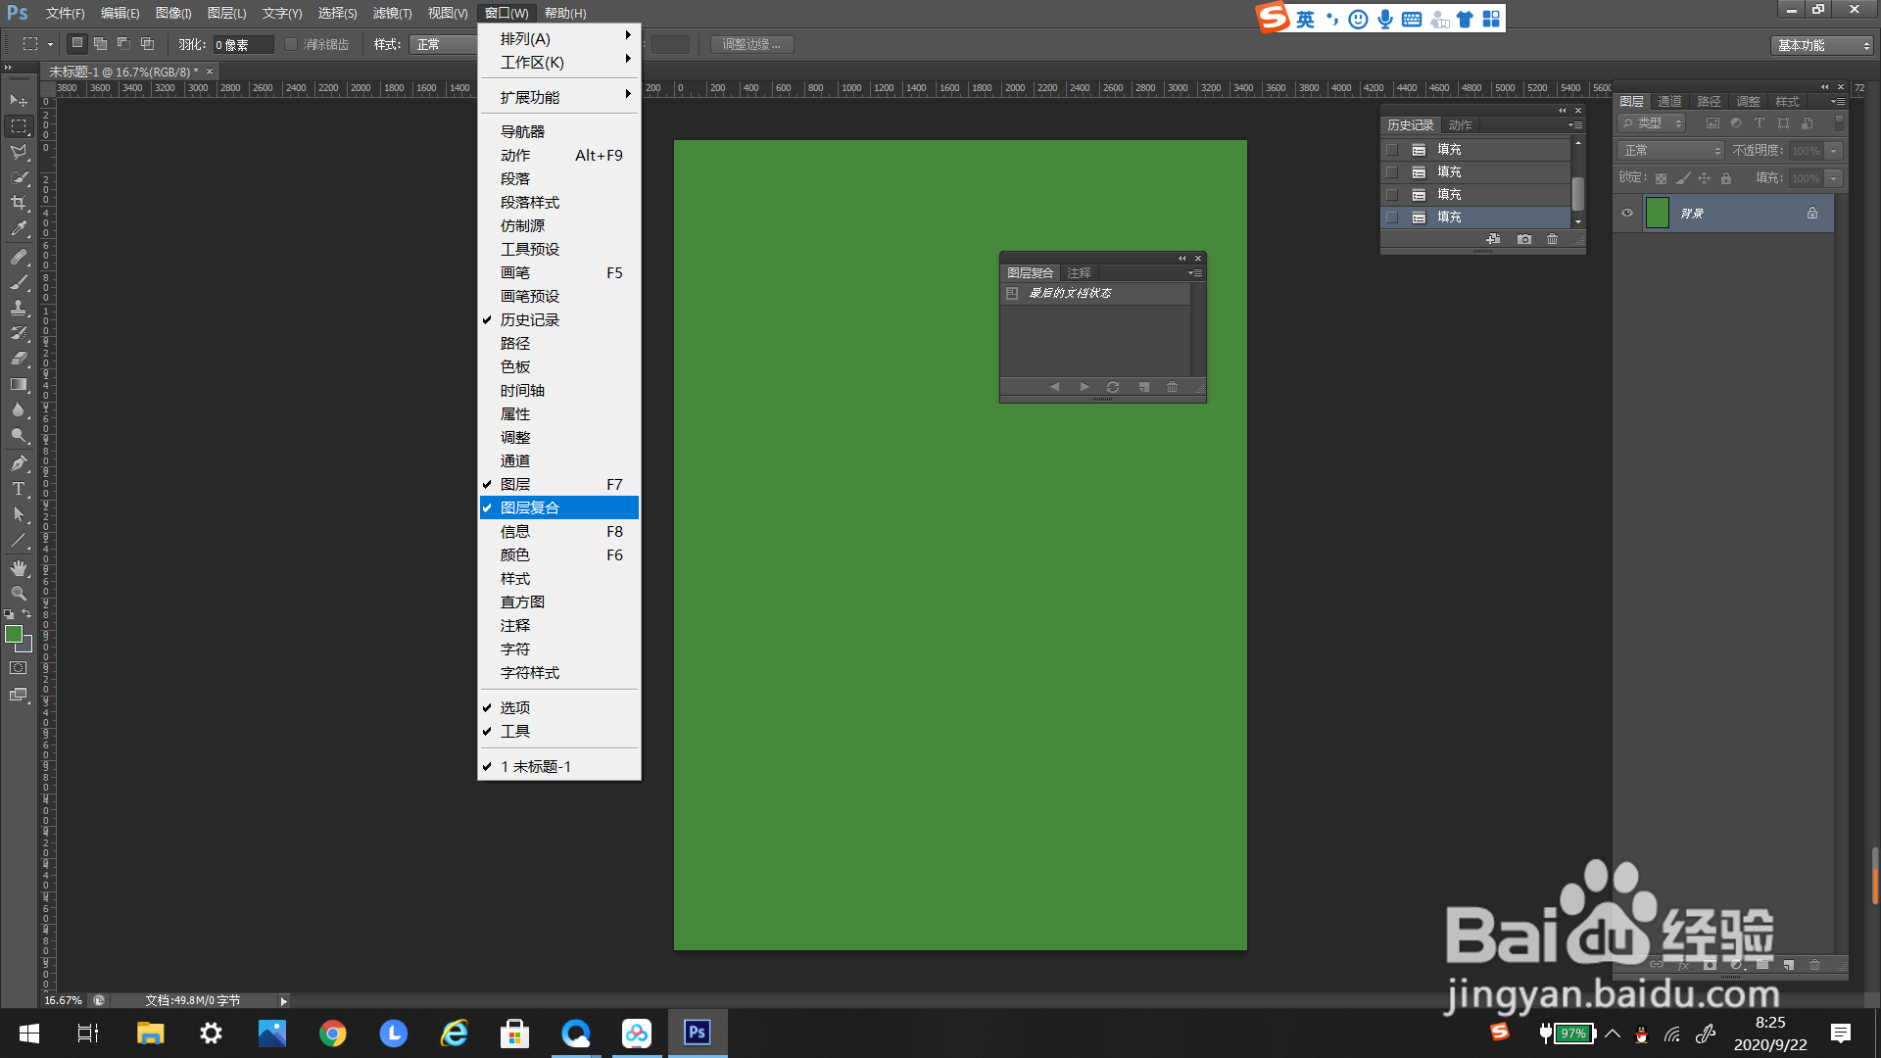Screen dimensions: 1881x1058
Task: Hide the Background layer eye icon
Action: pyautogui.click(x=1627, y=213)
